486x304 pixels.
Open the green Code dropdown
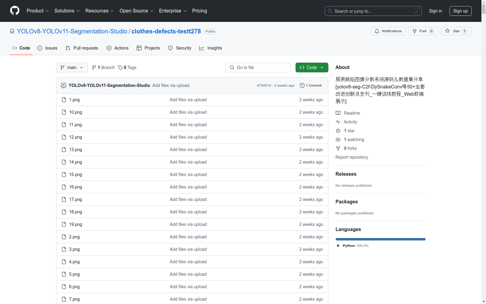pyautogui.click(x=312, y=67)
